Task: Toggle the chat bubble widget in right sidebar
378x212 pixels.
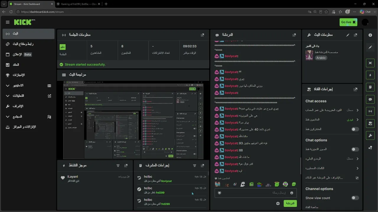Action: pyautogui.click(x=370, y=99)
